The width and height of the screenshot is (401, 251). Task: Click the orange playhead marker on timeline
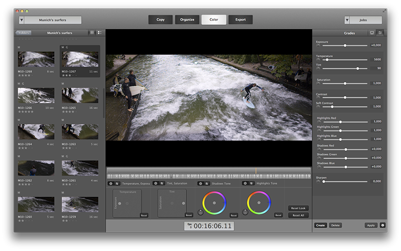(x=256, y=171)
